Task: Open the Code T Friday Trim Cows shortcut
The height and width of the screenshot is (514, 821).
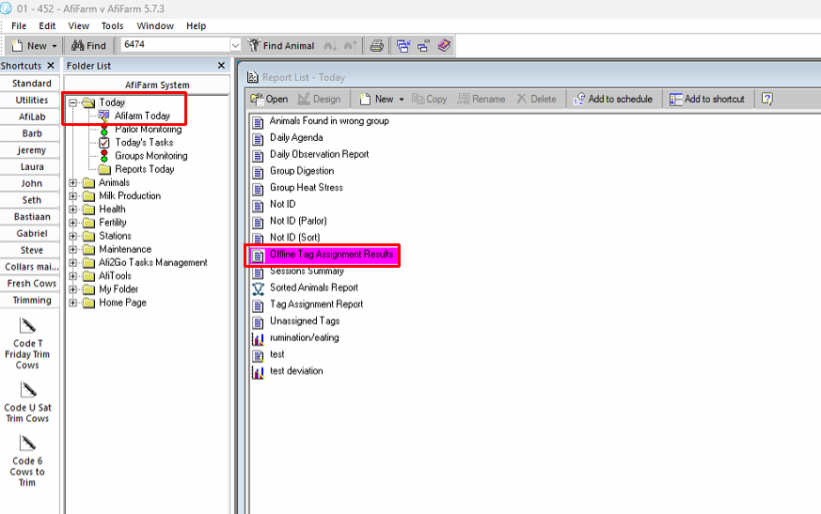Action: (x=28, y=343)
